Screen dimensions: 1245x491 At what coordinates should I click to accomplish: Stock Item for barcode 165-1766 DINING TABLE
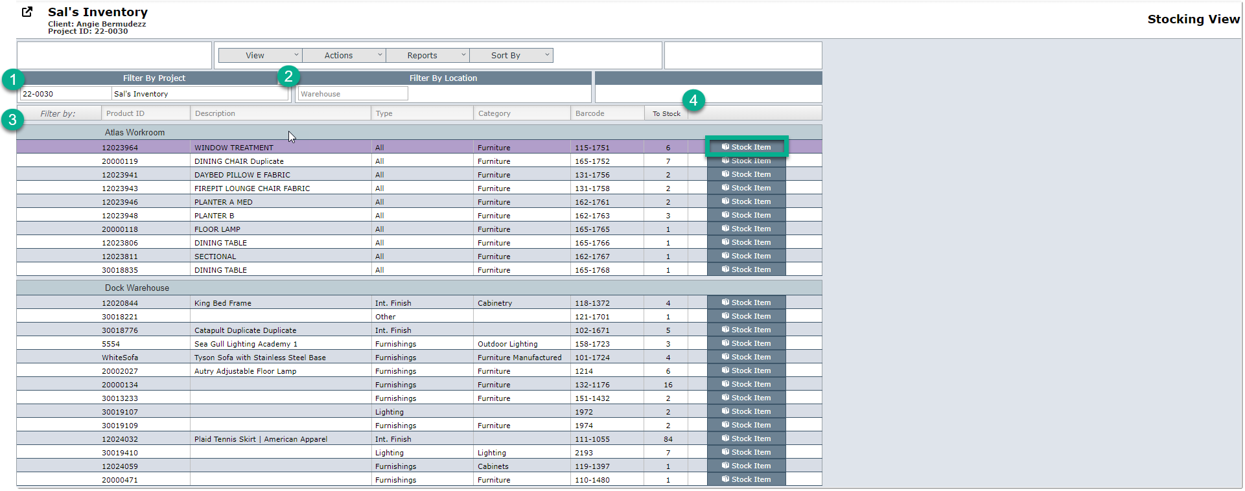[x=747, y=242]
